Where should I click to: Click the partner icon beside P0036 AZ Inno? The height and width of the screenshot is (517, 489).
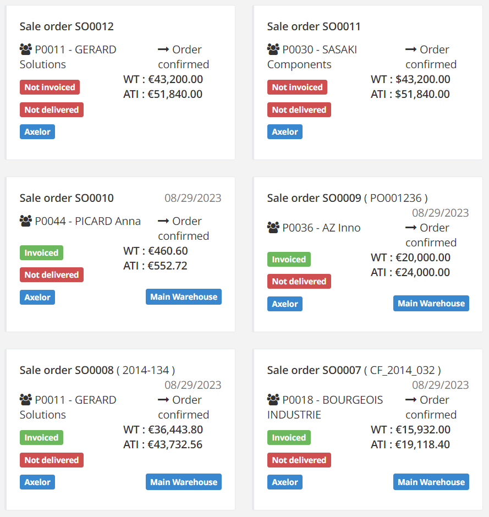(273, 228)
